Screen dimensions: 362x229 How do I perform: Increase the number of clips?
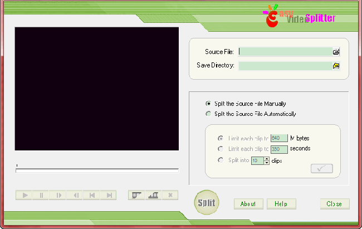(267, 159)
